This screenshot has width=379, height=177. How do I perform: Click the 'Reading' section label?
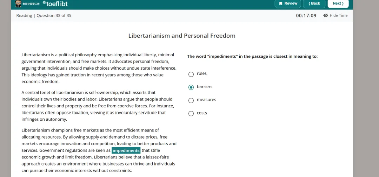point(24,15)
